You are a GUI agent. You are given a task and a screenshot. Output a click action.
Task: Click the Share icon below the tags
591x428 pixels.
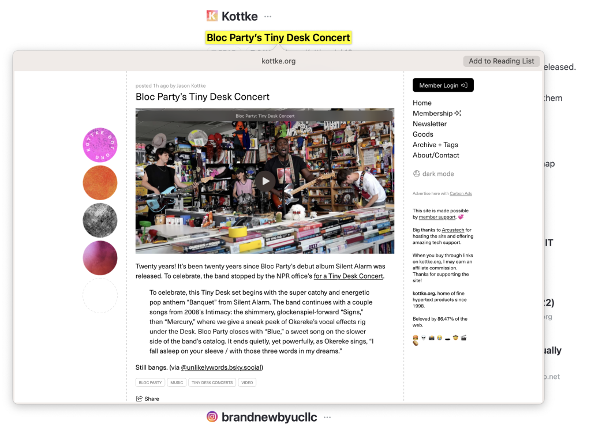(139, 399)
